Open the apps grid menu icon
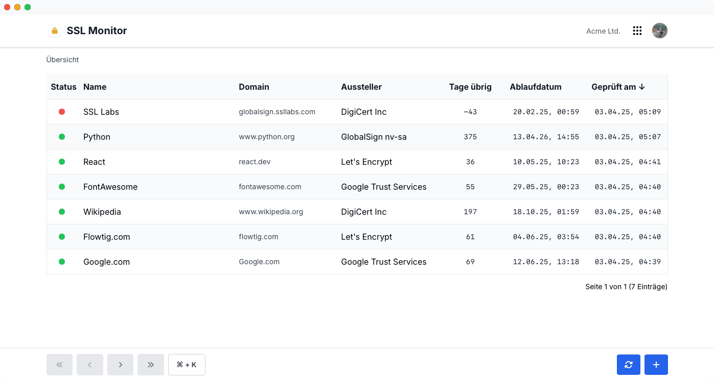This screenshot has width=714, height=381. click(637, 31)
